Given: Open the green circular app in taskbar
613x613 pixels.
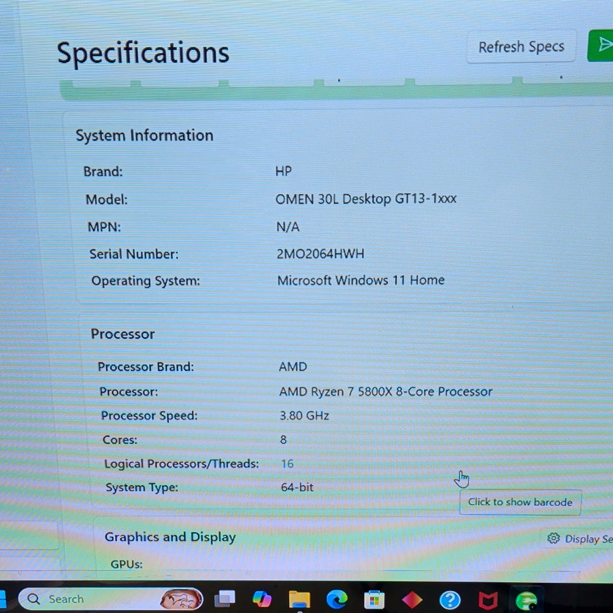Looking at the screenshot, I should 526,600.
